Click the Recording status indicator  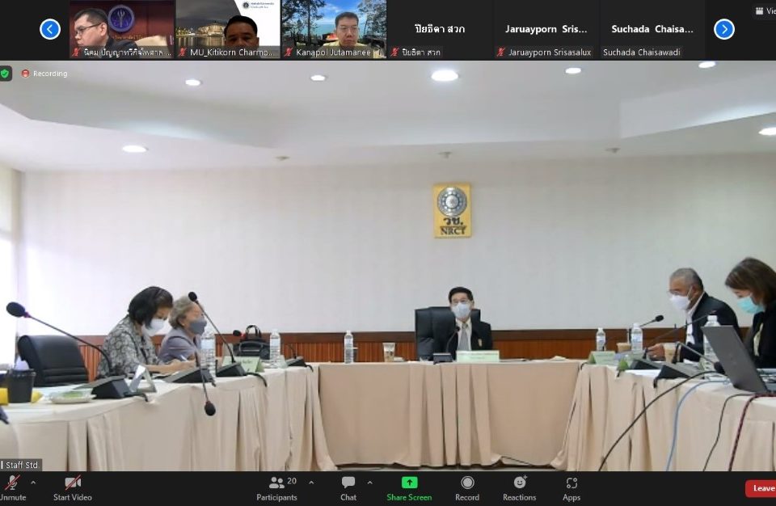point(44,74)
